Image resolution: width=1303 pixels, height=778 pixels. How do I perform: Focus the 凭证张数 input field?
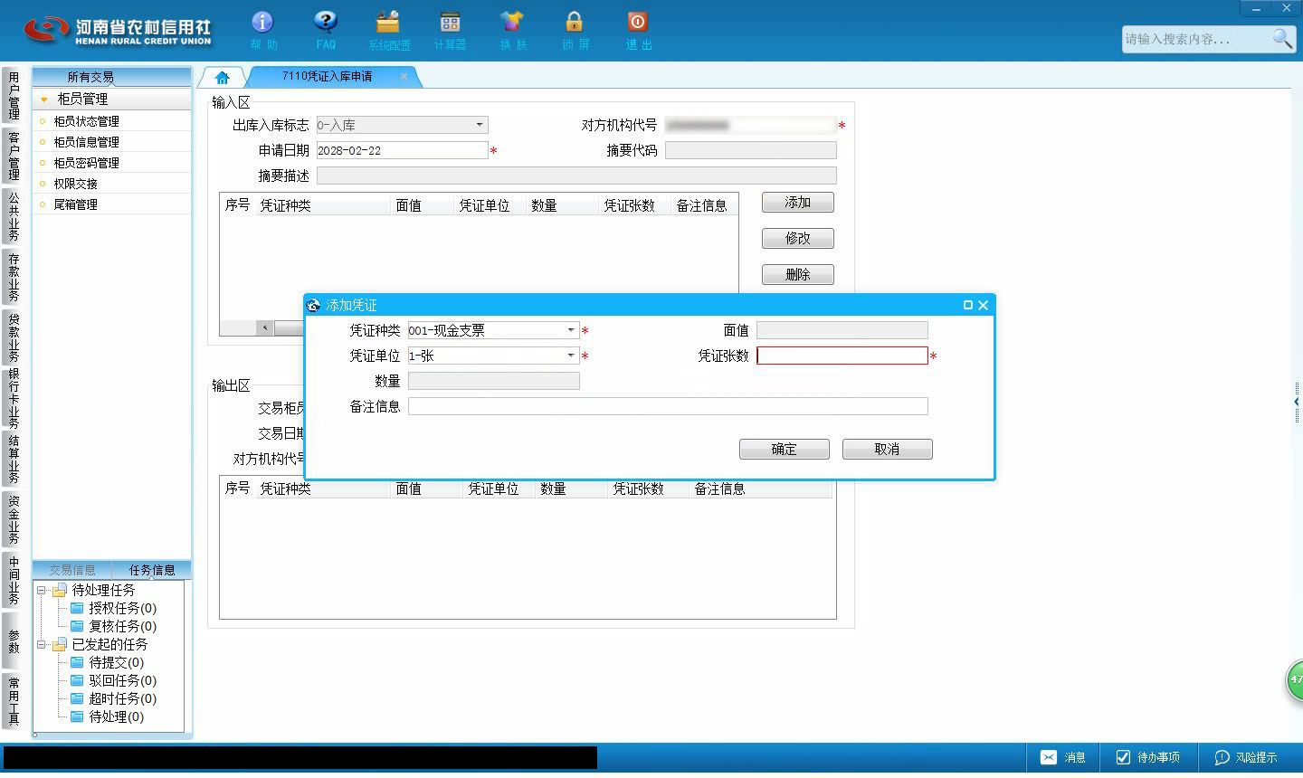click(x=842, y=356)
